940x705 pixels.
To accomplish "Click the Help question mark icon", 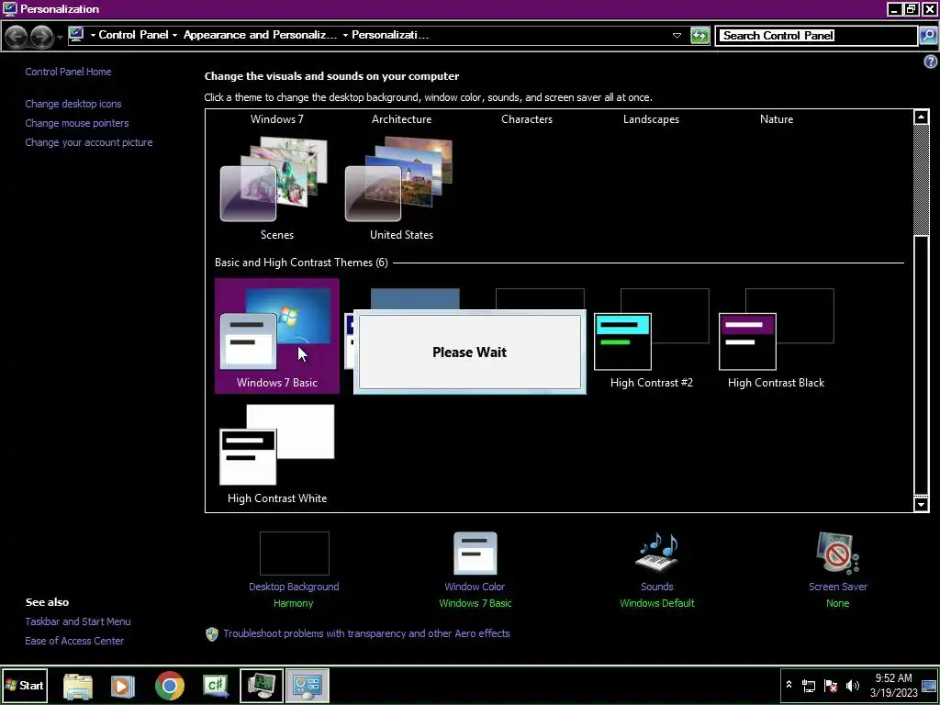I will point(931,62).
